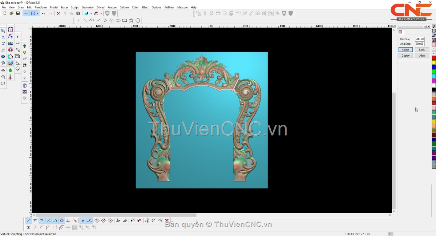Click the Save file icon
The width and height of the screenshot is (436, 236).
click(x=18, y=13)
